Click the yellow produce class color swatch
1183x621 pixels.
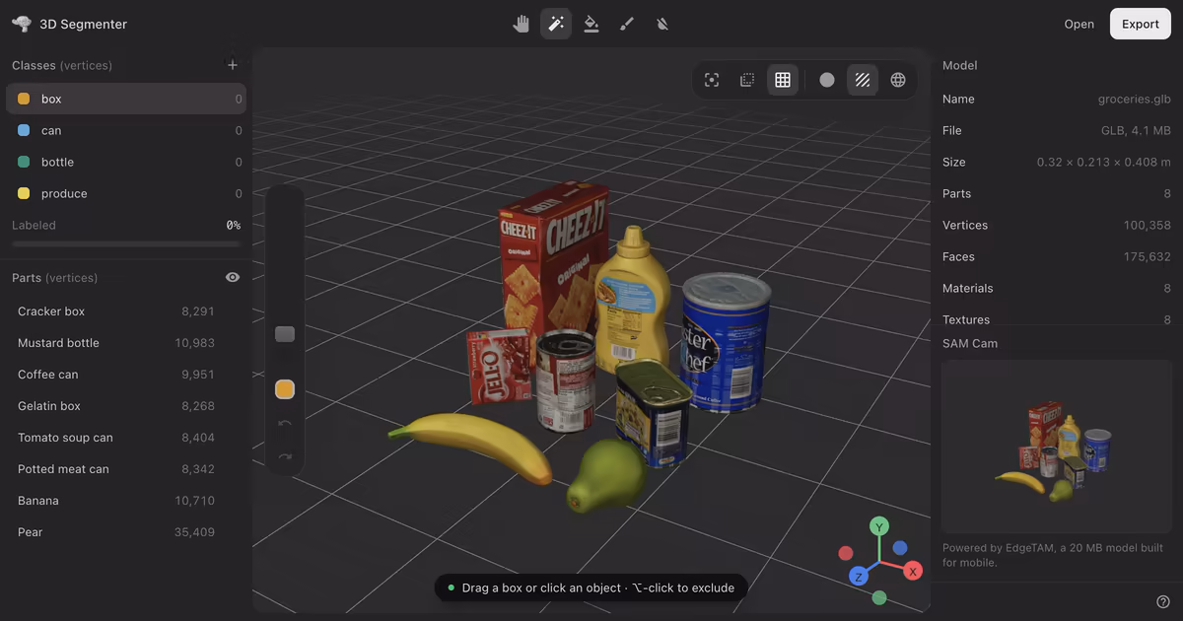[24, 193]
